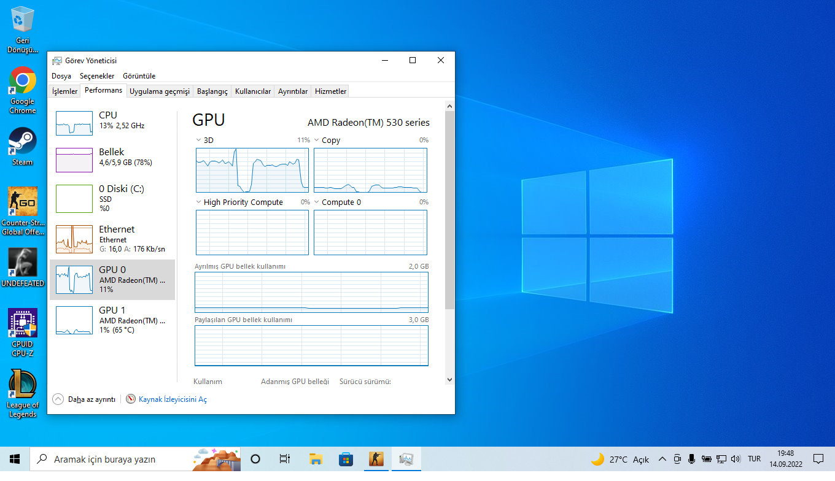
Task: Select 0 Diski (C:) entry
Action: tap(112, 199)
